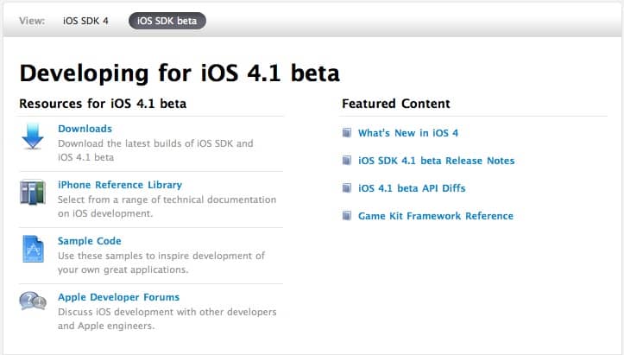The height and width of the screenshot is (355, 624).
Task: Click the document icon beside Game Kit Framework Reference
Action: pyautogui.click(x=347, y=216)
